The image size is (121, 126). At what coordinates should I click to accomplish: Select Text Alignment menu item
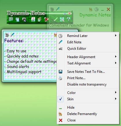[x=88, y=63]
